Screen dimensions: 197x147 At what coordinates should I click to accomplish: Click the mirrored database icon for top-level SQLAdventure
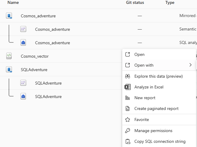point(9,70)
